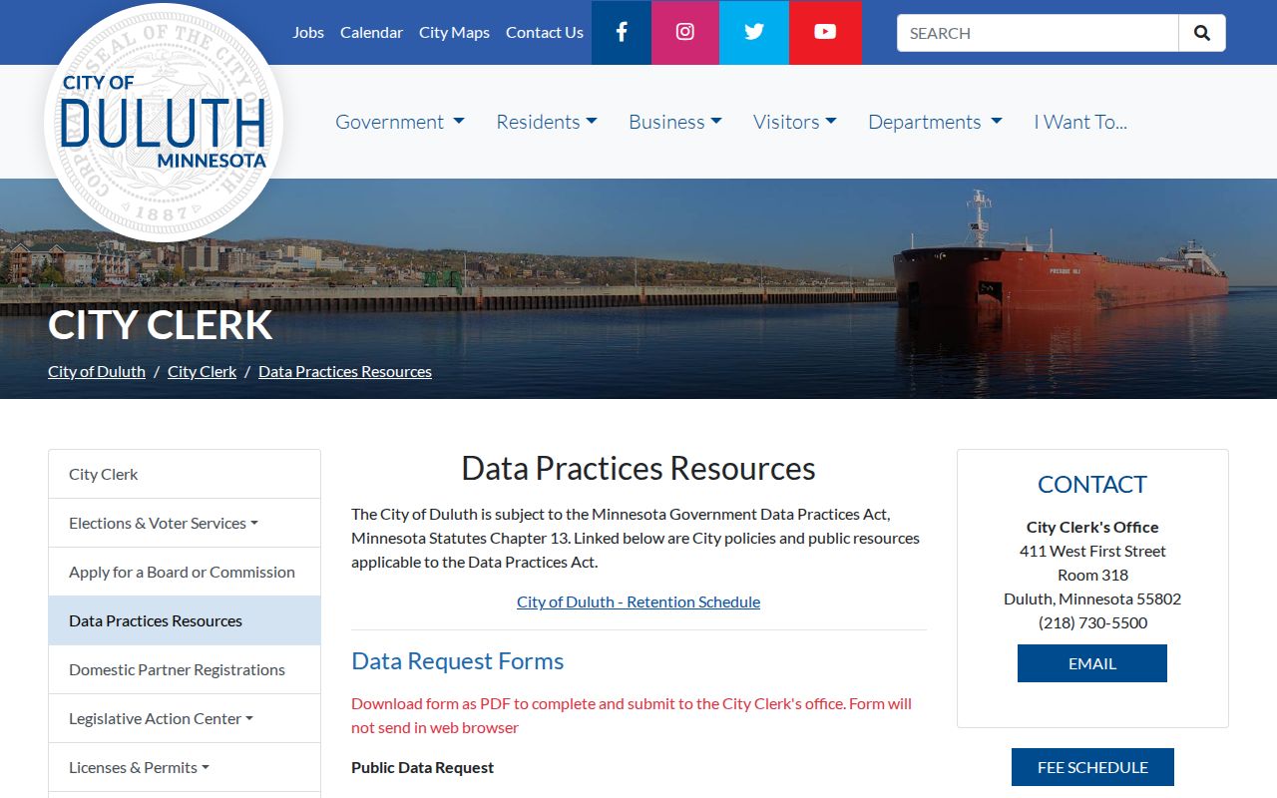The width and height of the screenshot is (1277, 798).
Task: Select Data Practices Resources sidebar item
Action: 185,620
